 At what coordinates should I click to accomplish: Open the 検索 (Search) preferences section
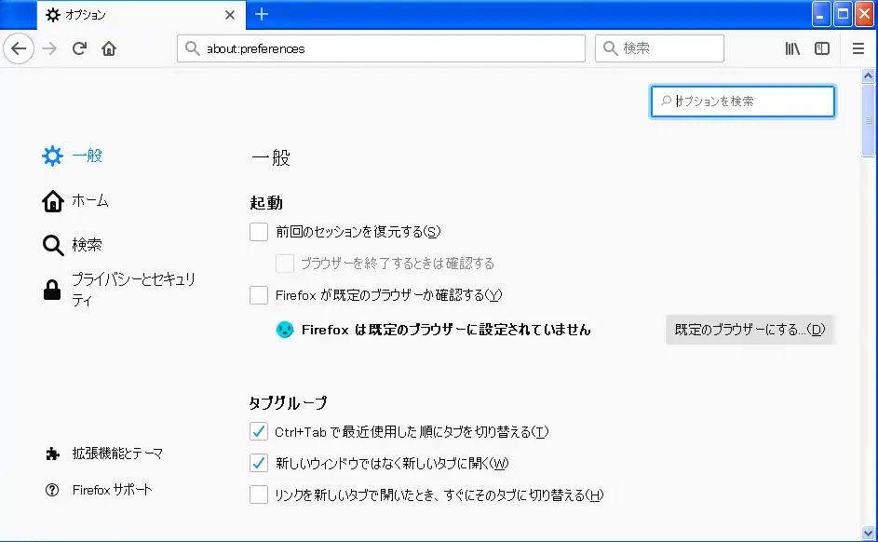click(x=93, y=245)
